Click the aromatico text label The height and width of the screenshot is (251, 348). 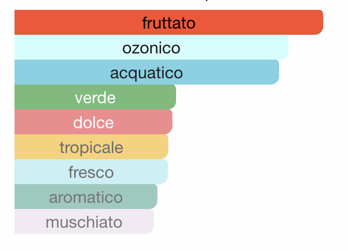click(x=86, y=197)
